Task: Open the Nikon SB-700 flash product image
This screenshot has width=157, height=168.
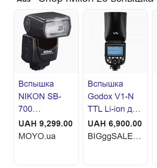Action: [x=46, y=41]
